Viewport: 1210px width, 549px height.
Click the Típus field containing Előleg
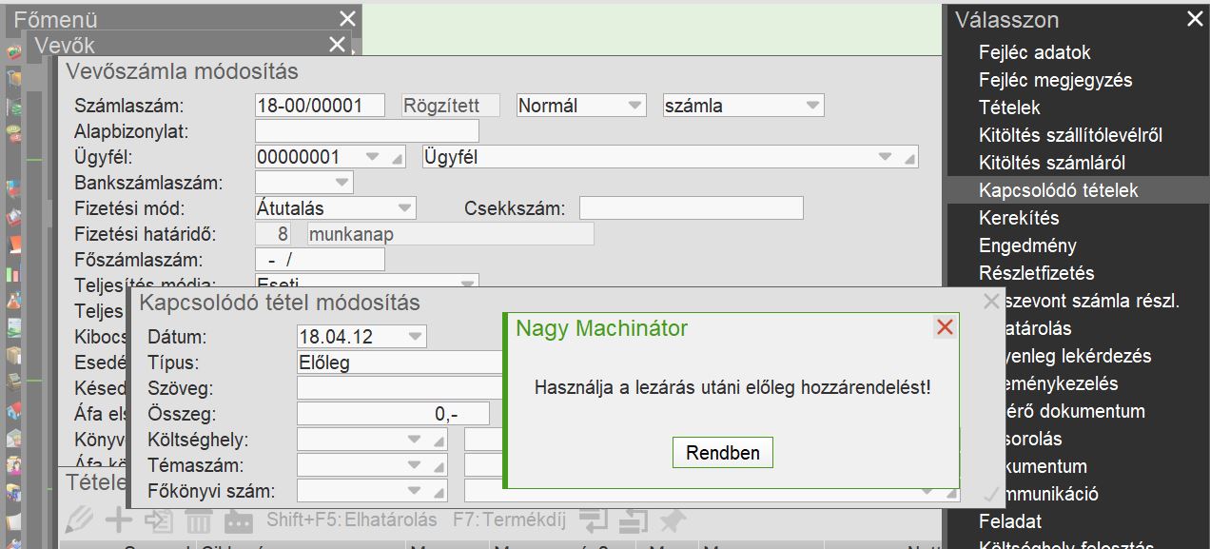[400, 363]
